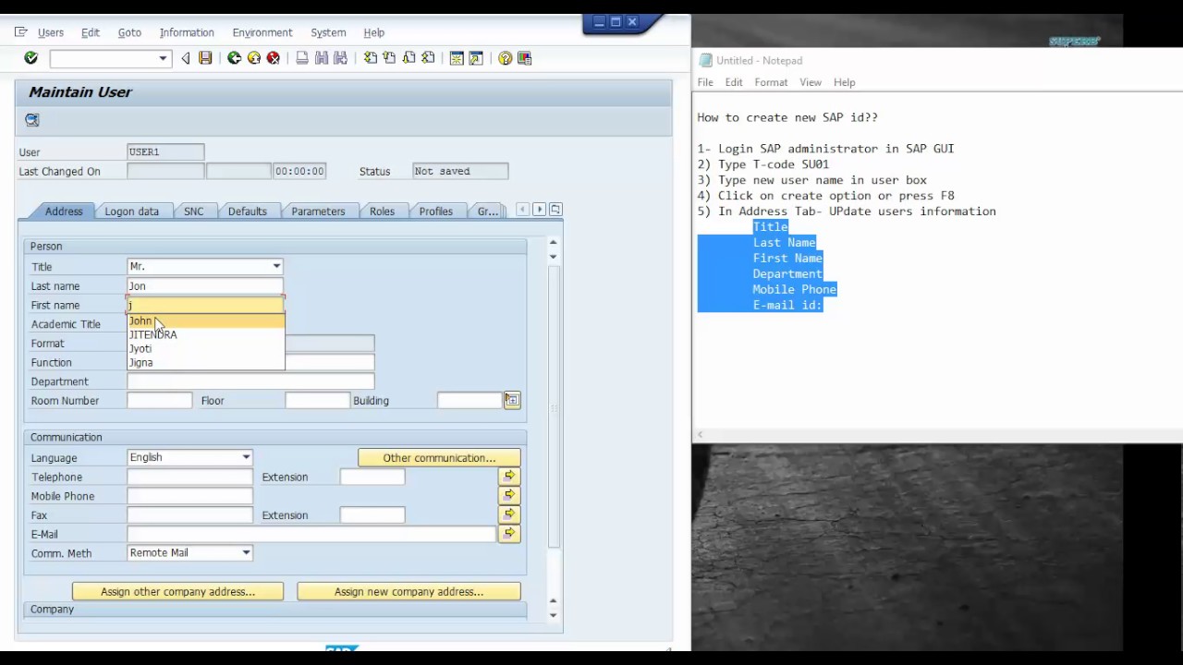The height and width of the screenshot is (665, 1183).
Task: Open the Information menu
Action: click(187, 32)
